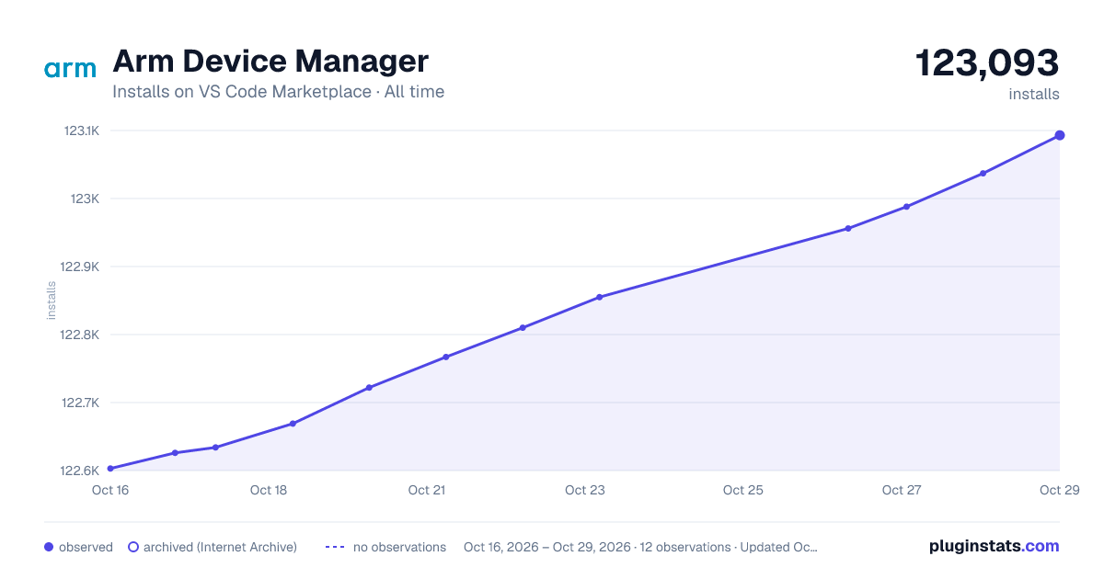Click the date range and observations footer text

[x=640, y=547]
